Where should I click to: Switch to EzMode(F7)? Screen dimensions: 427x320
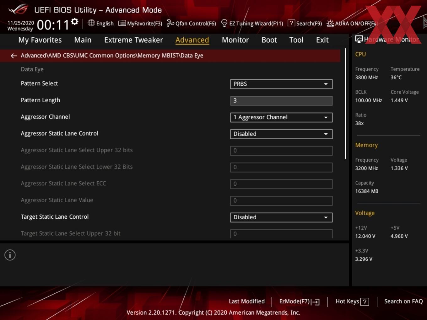(299, 301)
